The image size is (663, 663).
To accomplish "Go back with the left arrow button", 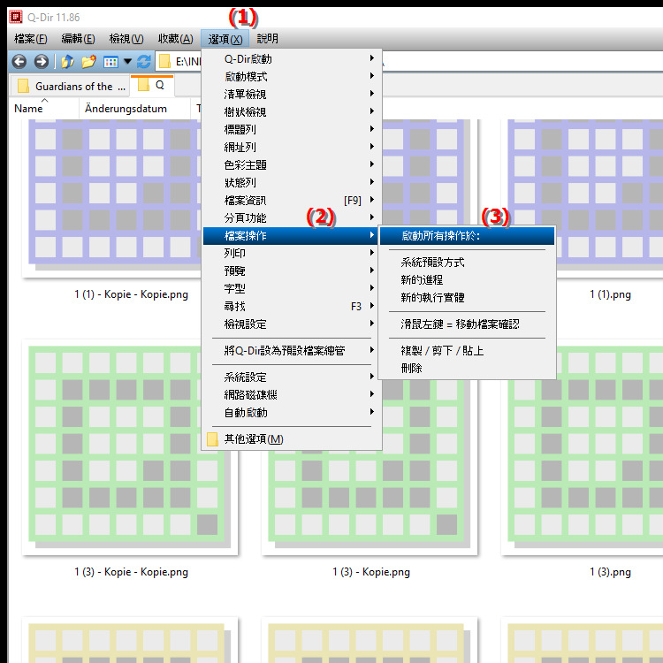I will point(19,62).
